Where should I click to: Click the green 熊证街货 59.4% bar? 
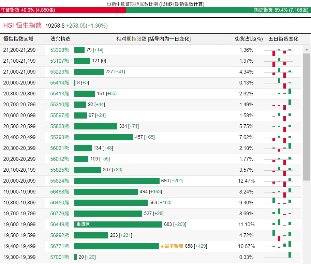point(218,10)
